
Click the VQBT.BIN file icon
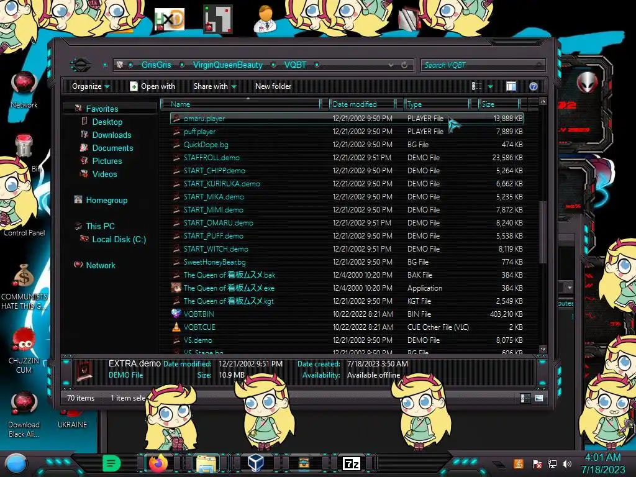coord(176,314)
